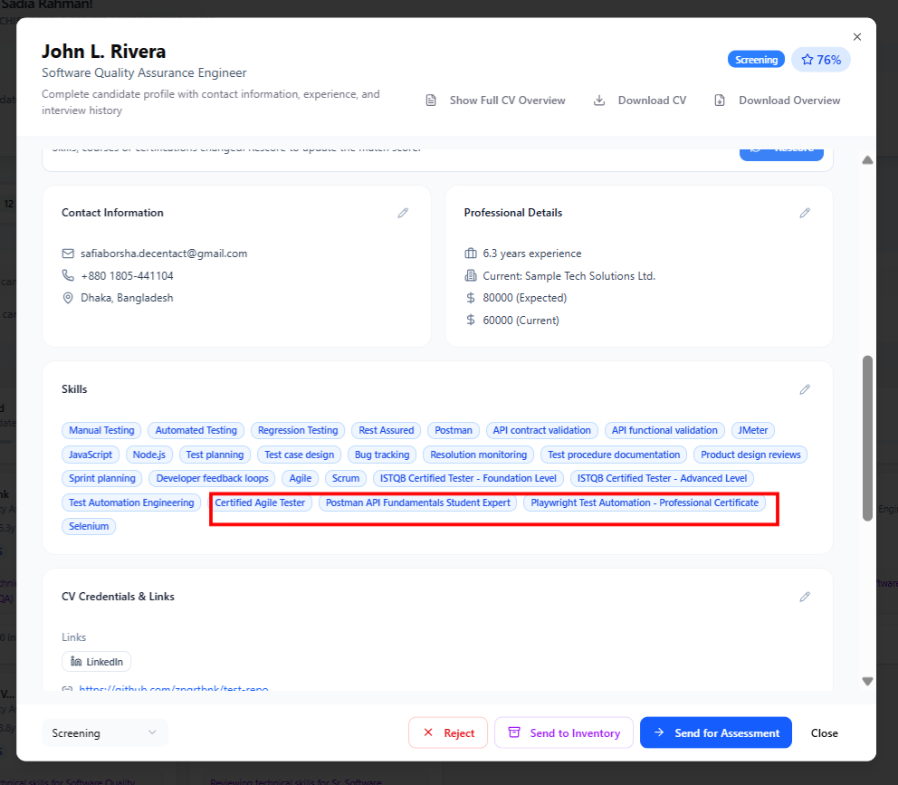
Task: Select Test Automation Engineering tag
Action: [131, 503]
